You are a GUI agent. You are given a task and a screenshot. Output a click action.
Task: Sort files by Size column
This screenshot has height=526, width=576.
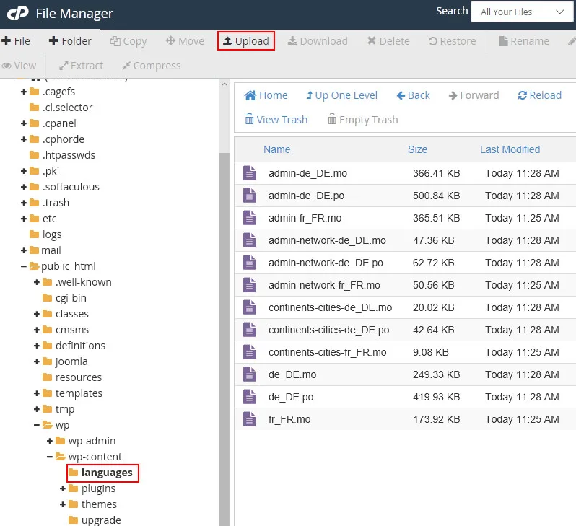point(417,149)
